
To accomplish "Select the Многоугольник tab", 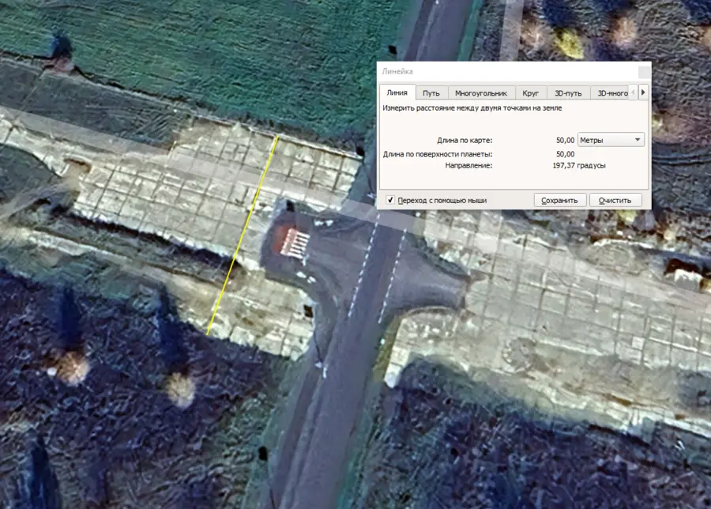I will [481, 92].
